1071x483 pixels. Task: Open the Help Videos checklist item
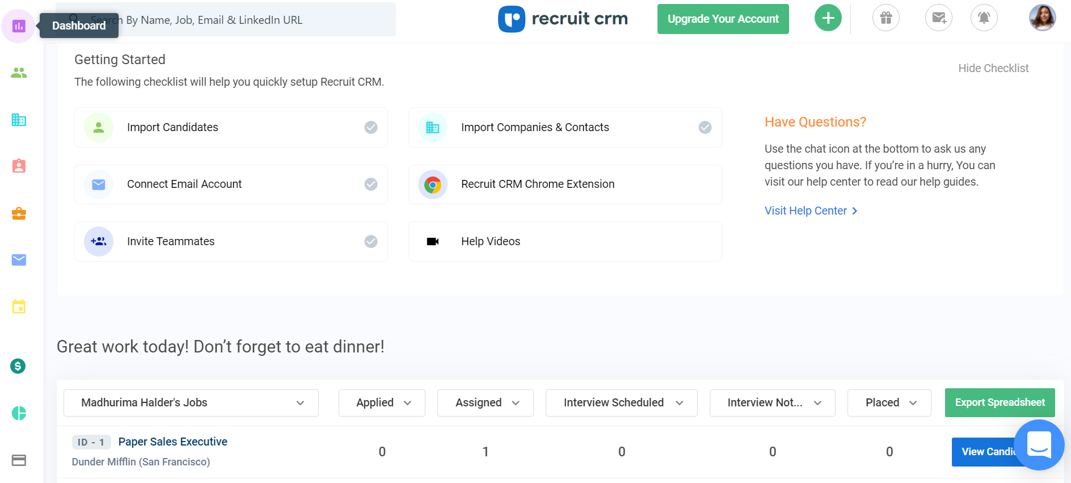tap(565, 242)
